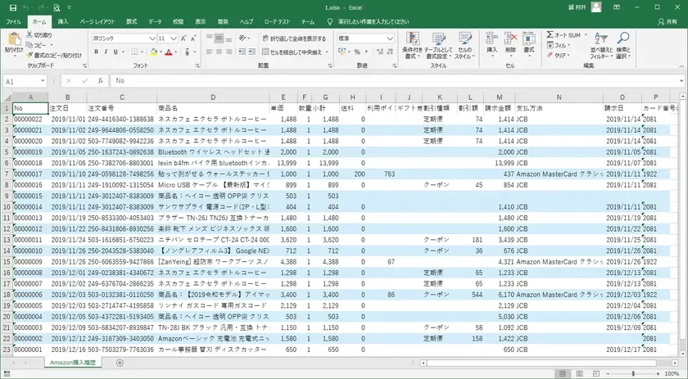This screenshot has width=688, height=379.
Task: Toggle center horizontally
Action: pyautogui.click(x=219, y=52)
